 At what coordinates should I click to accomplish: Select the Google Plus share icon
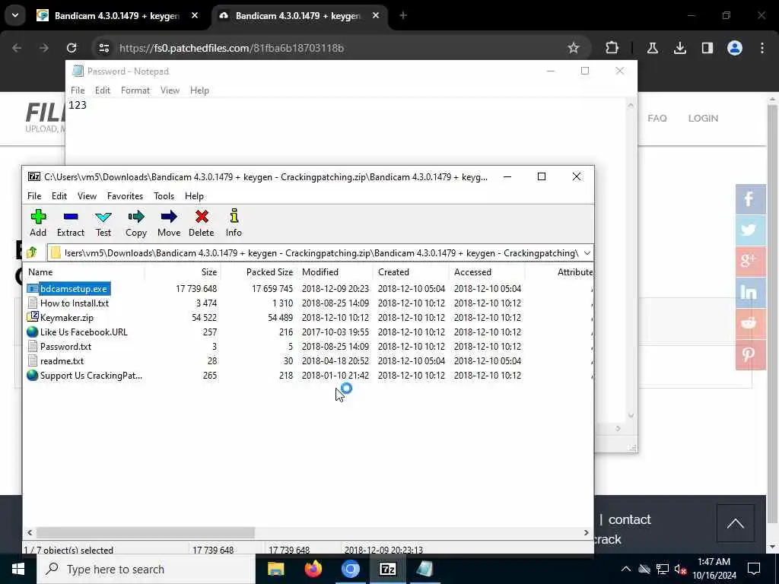click(x=750, y=262)
